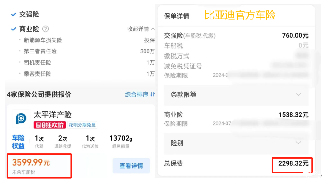
Task: Click the 13702g 绿色能量 item
Action: pyautogui.click(x=121, y=142)
